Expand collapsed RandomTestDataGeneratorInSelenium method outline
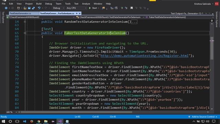Screen dimensions: 220x124 25,22
